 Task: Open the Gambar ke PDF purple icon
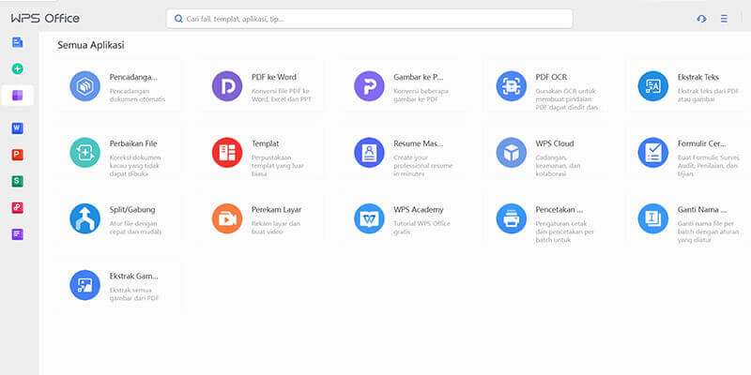(x=369, y=86)
